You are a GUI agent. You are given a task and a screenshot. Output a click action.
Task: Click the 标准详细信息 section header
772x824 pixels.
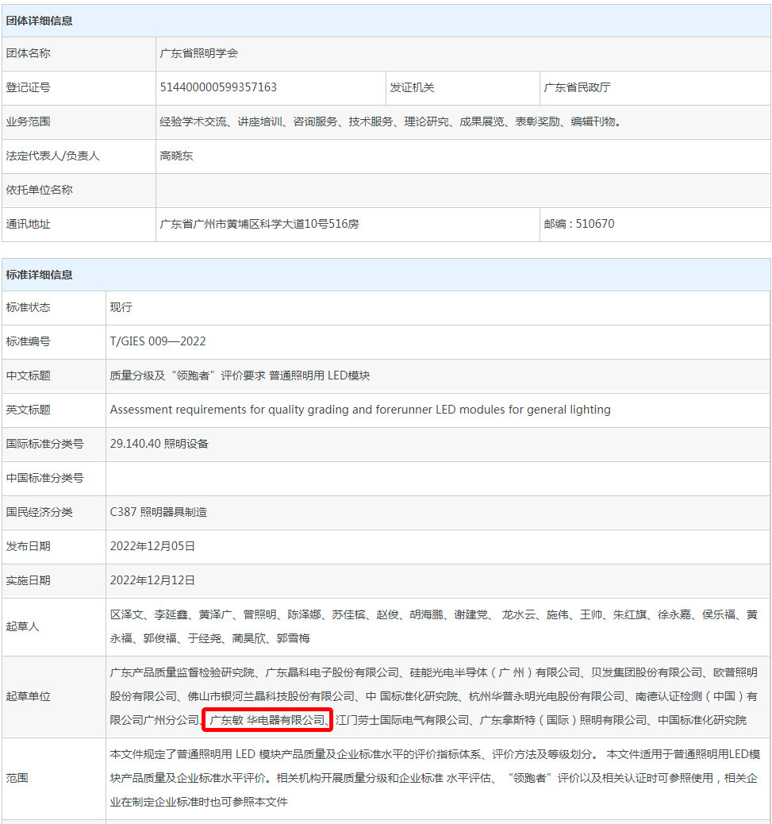coord(40,275)
